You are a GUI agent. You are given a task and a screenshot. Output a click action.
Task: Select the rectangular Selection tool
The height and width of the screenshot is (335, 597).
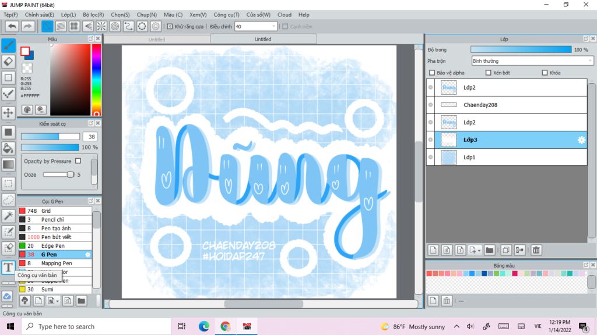[8, 184]
